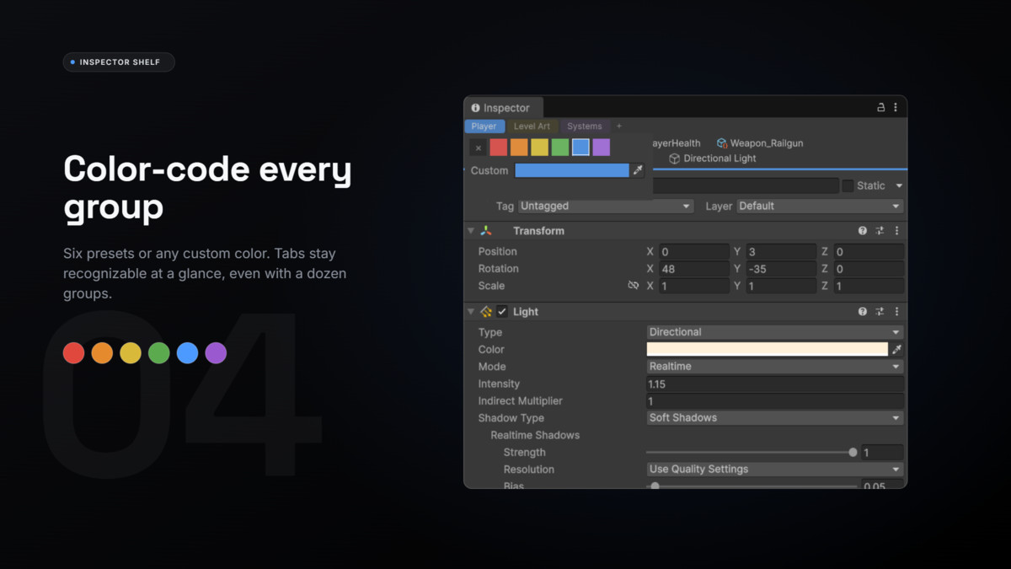Open Transform component preset settings icon
This screenshot has height=569, width=1011.
point(880,231)
